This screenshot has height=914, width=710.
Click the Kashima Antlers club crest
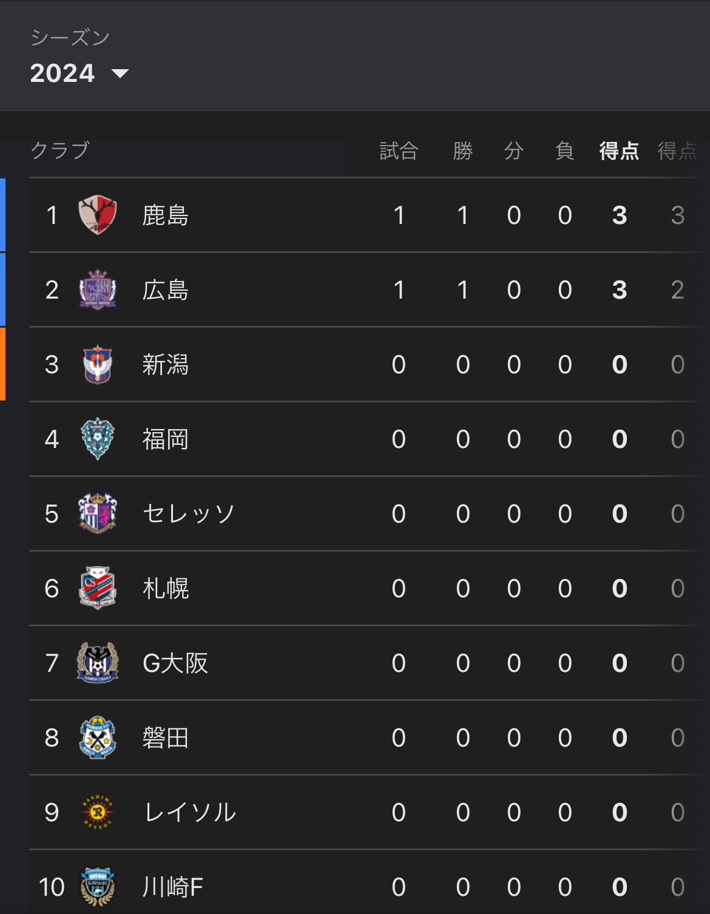coord(98,215)
